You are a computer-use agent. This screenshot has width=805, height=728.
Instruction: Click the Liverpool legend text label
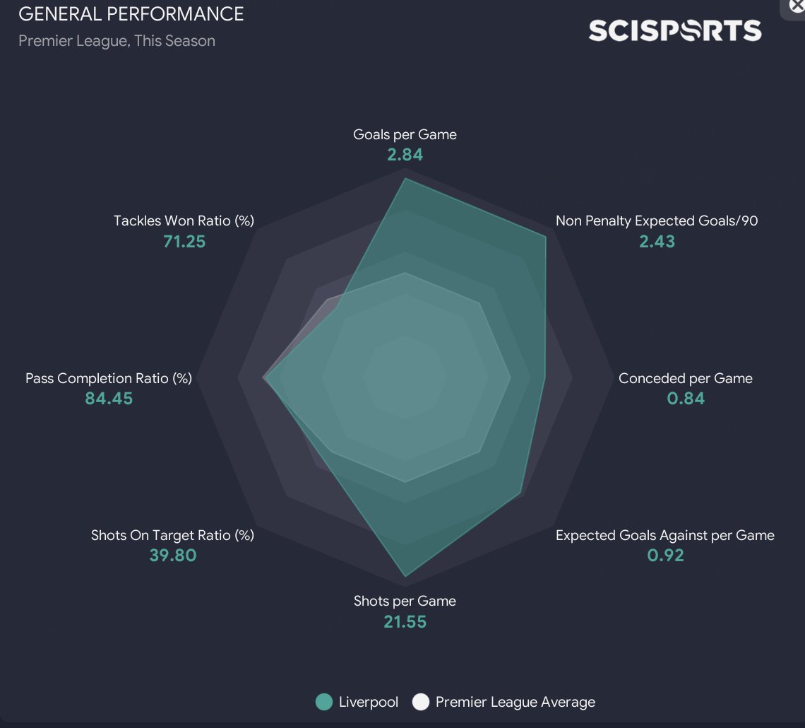click(368, 702)
